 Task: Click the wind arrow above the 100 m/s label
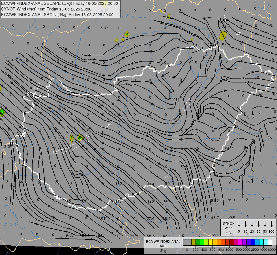(272, 224)
